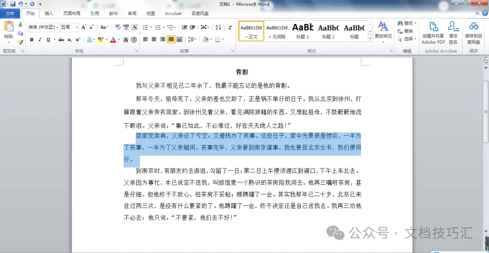Save to Baidu Netdisk (保存到百度网盘)
The width and height of the screenshot is (489, 253).
pyautogui.click(x=474, y=33)
